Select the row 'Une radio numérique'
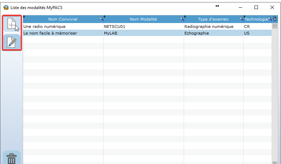The image size is (281, 164). 147,27
